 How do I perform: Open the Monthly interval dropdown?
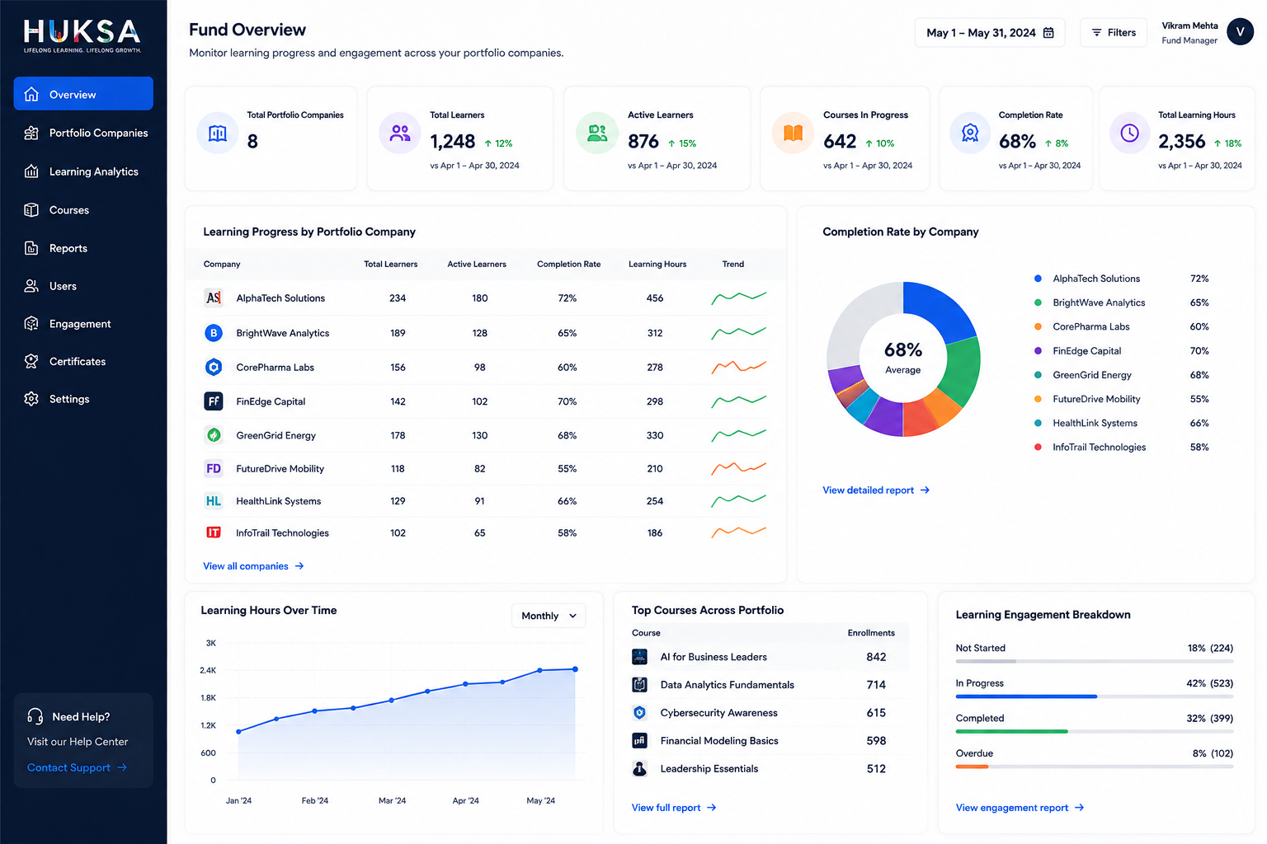tap(549, 616)
